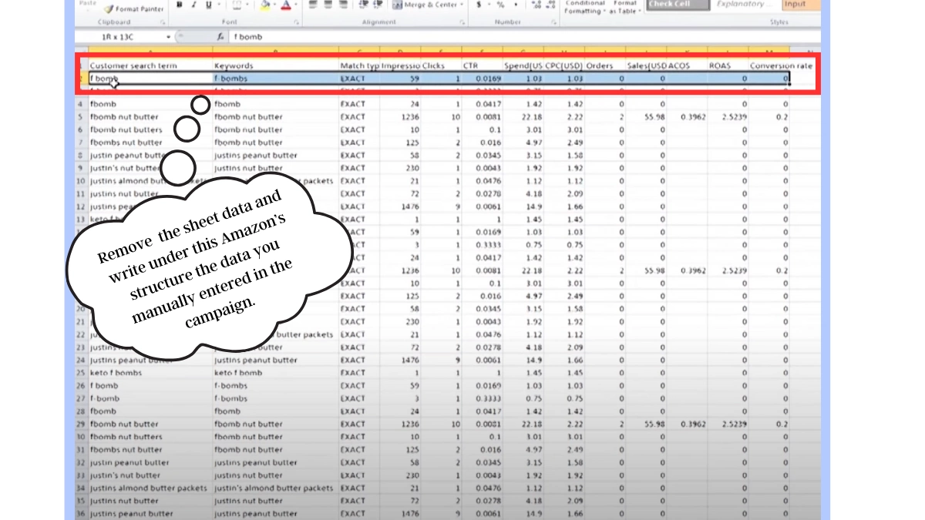
Task: Open Insert Function fx button
Action: point(221,36)
